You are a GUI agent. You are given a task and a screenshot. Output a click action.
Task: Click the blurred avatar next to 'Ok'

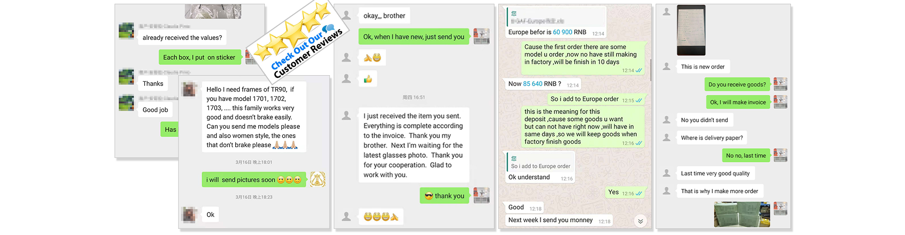pos(189,215)
